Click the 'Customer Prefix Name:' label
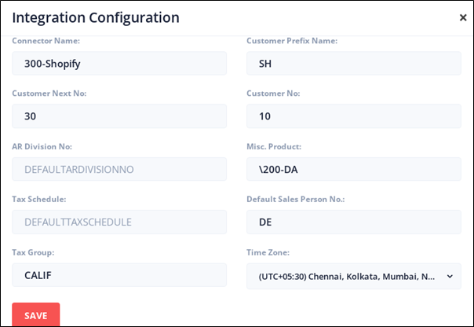 tap(292, 41)
